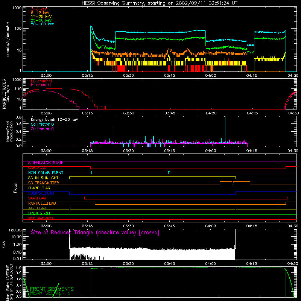Click the PARTICLE_FLAG label

coord(42,203)
